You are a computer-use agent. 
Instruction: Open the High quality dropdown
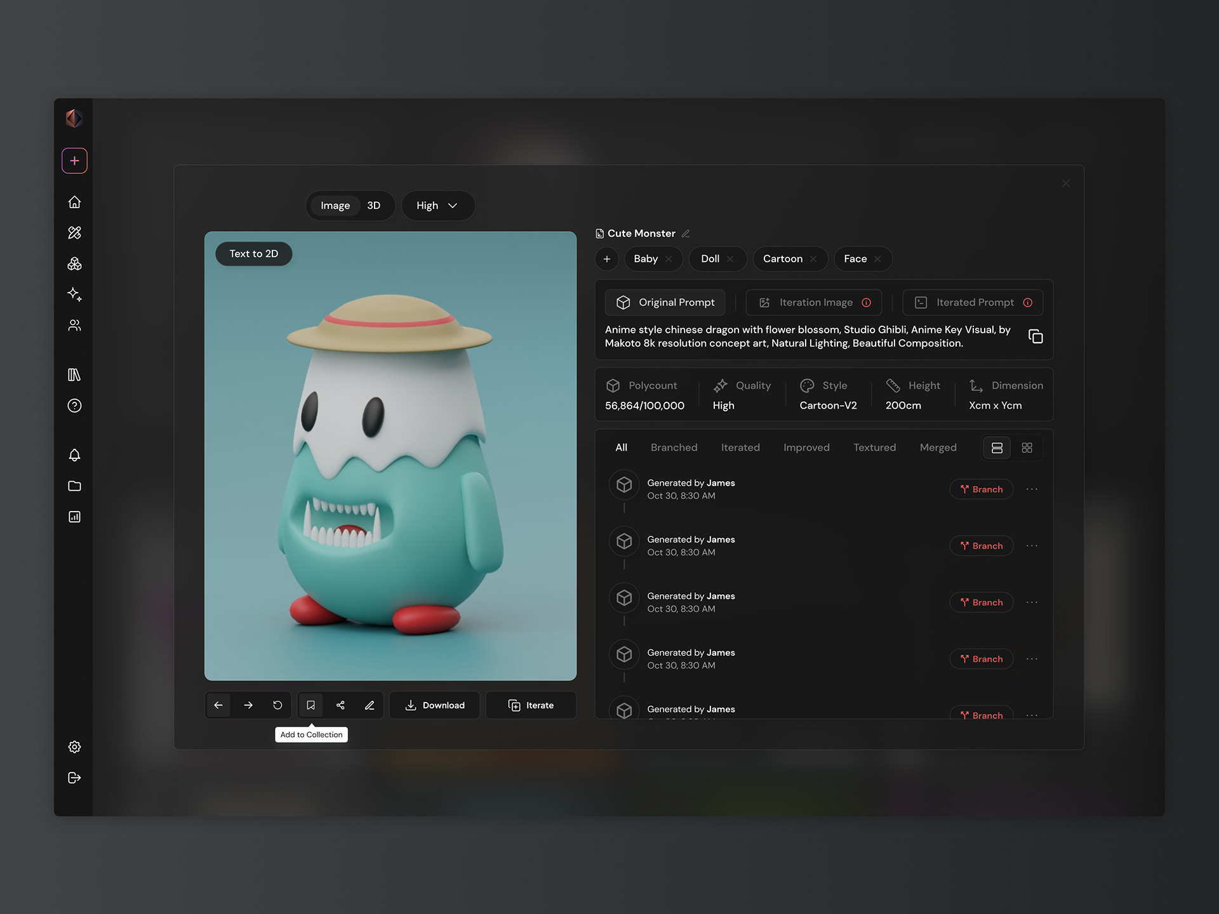[437, 206]
